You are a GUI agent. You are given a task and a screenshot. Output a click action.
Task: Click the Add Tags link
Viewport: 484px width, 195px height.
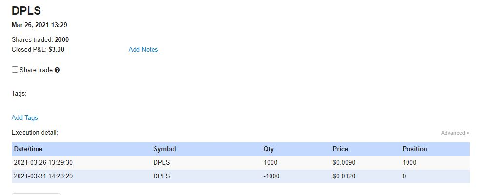click(x=24, y=117)
